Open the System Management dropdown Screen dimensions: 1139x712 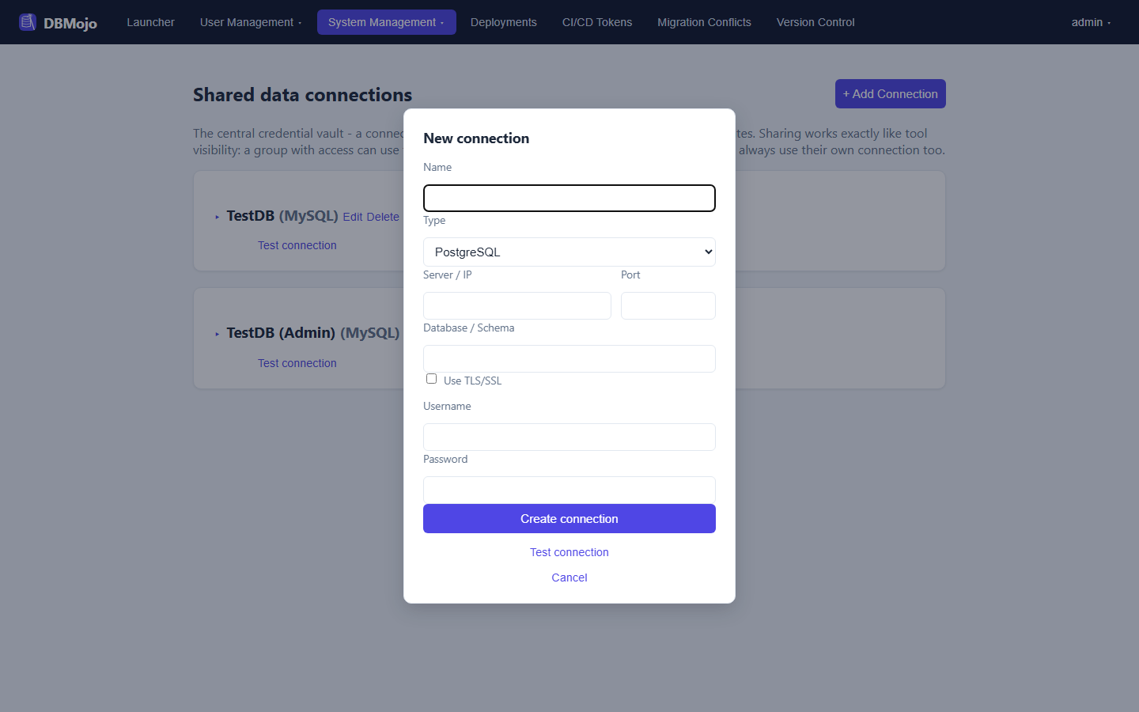(x=387, y=22)
